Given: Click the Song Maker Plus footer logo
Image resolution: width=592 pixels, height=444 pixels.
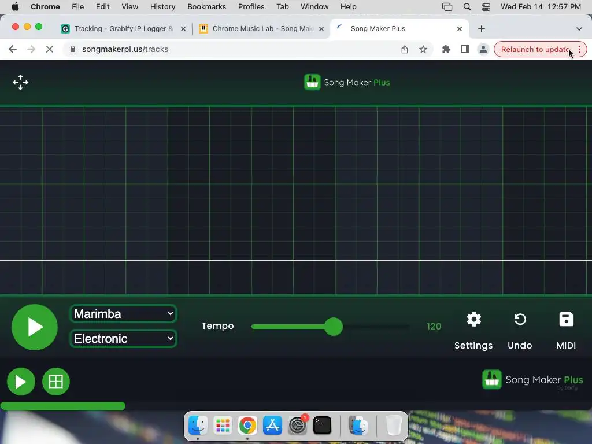Looking at the screenshot, I should click(532, 380).
